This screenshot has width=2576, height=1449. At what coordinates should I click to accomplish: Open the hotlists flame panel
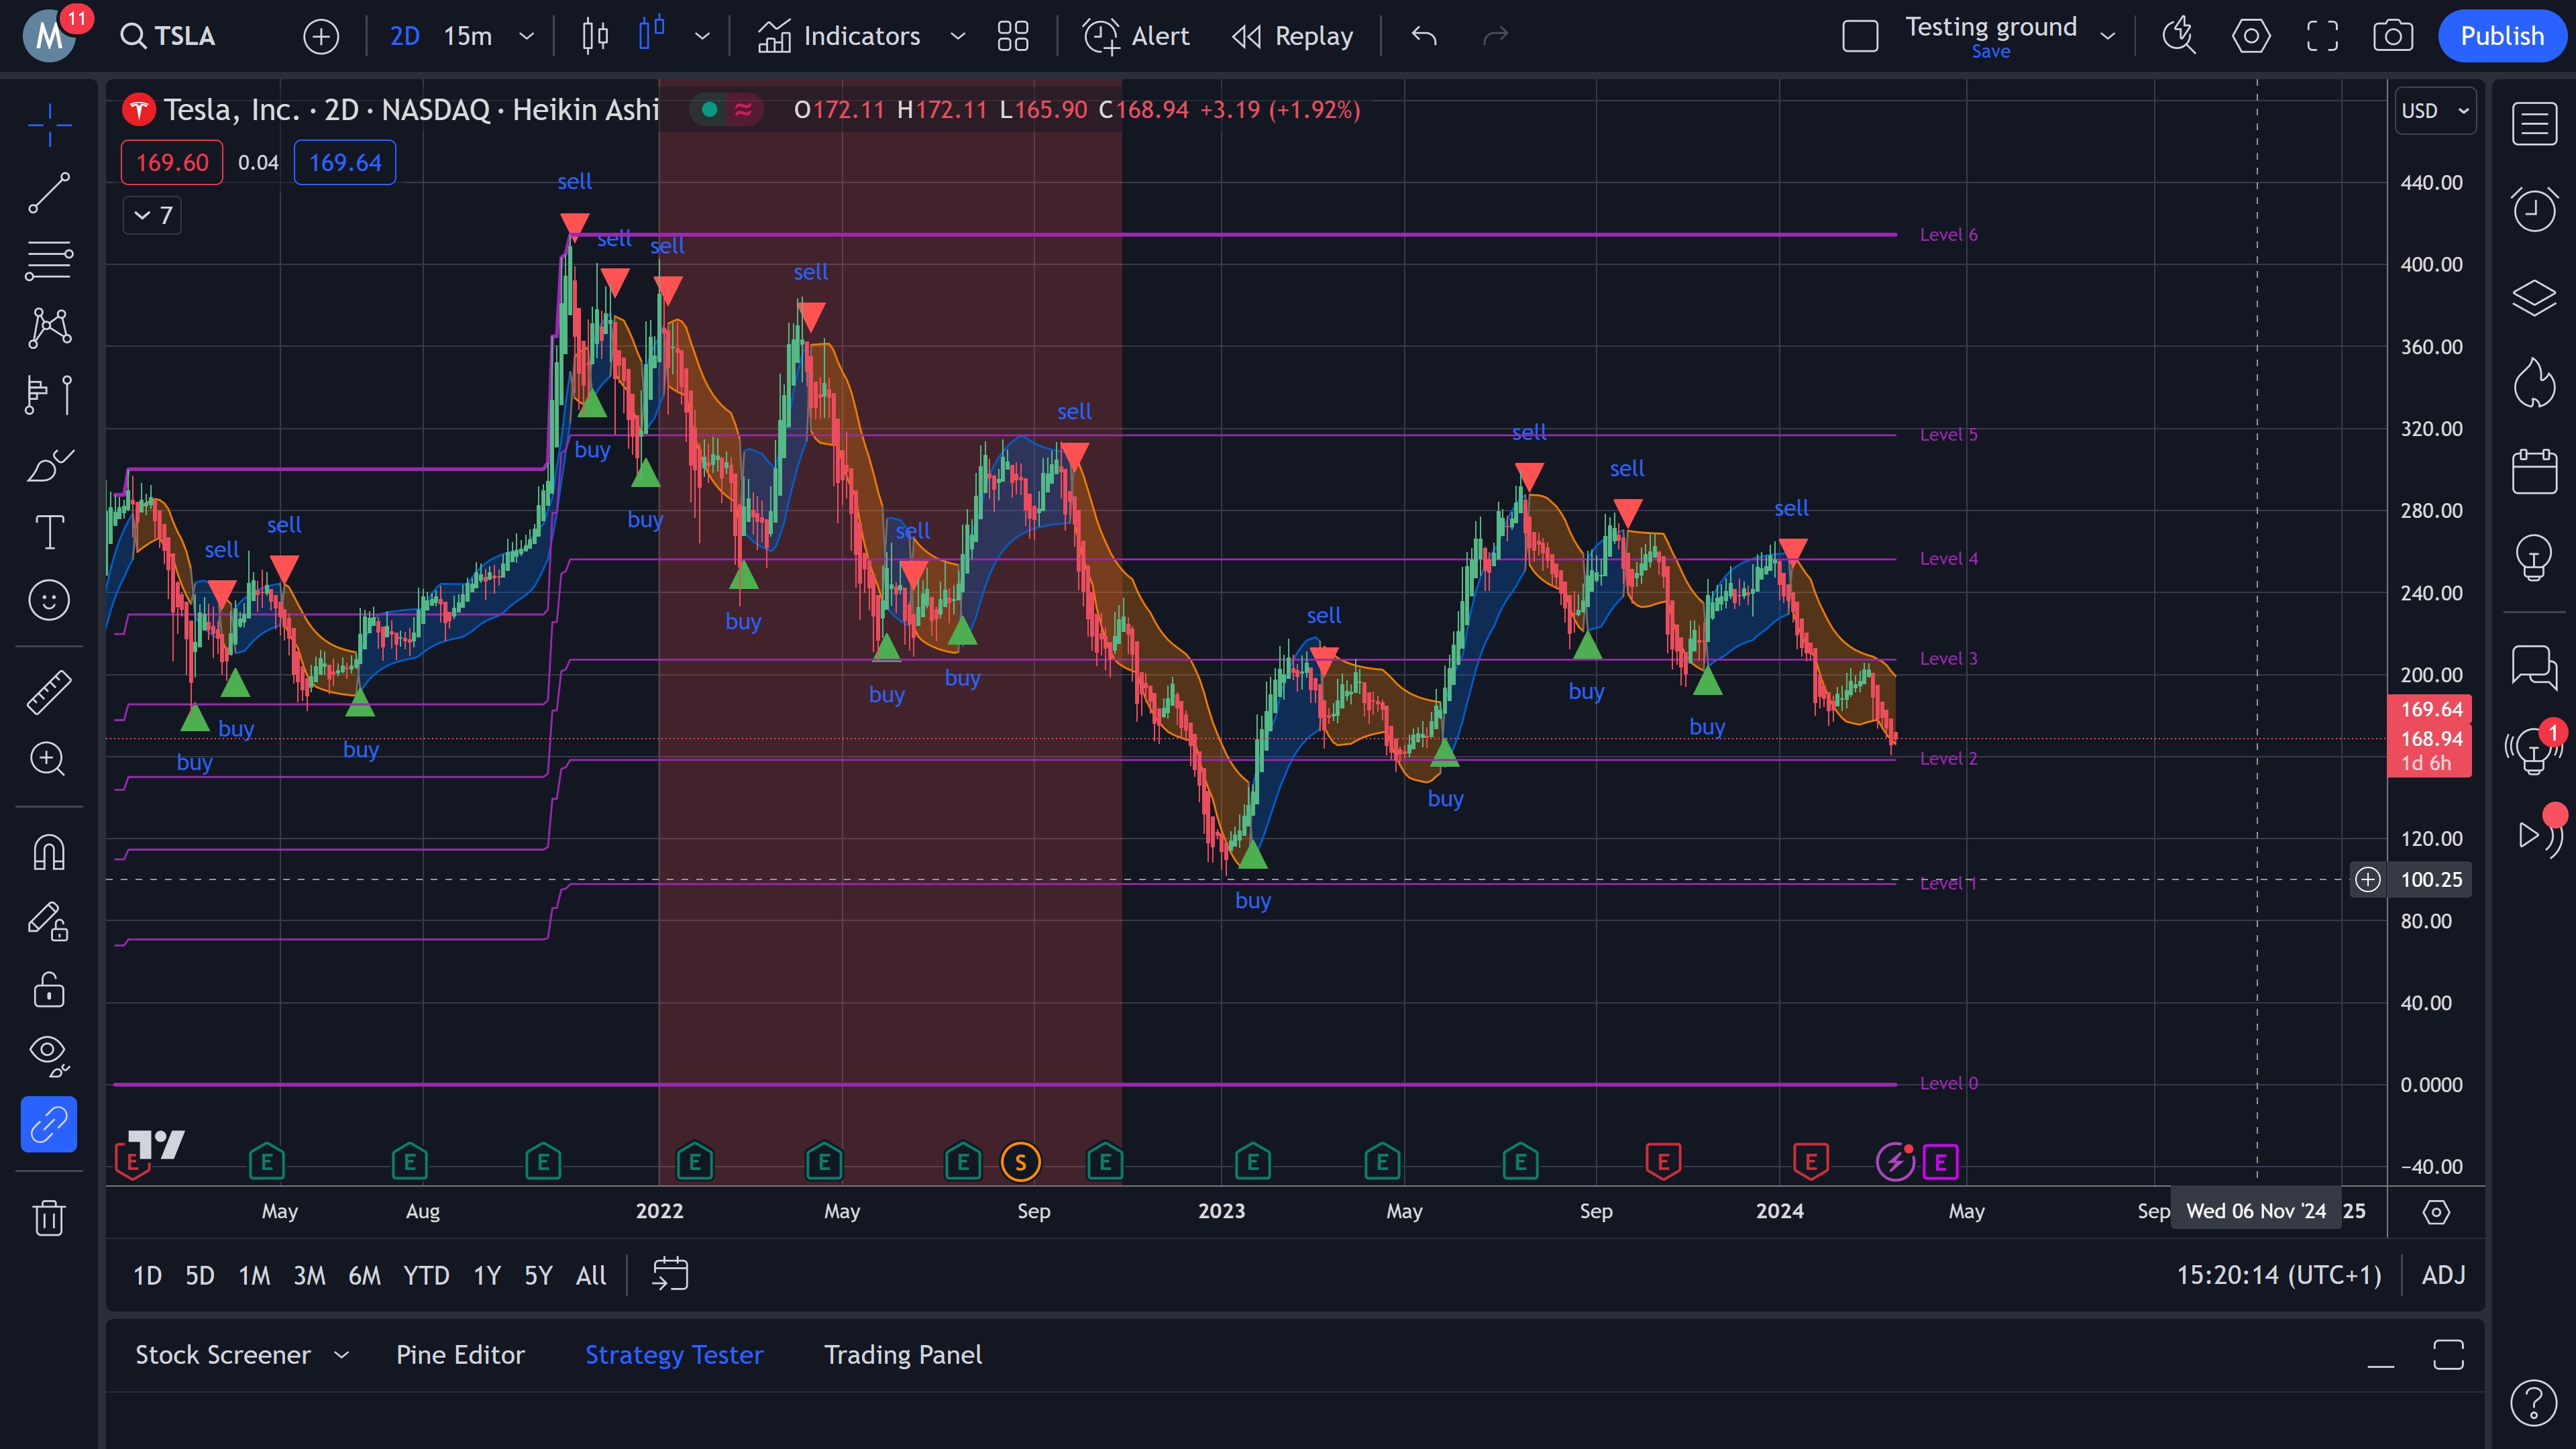(x=2534, y=384)
